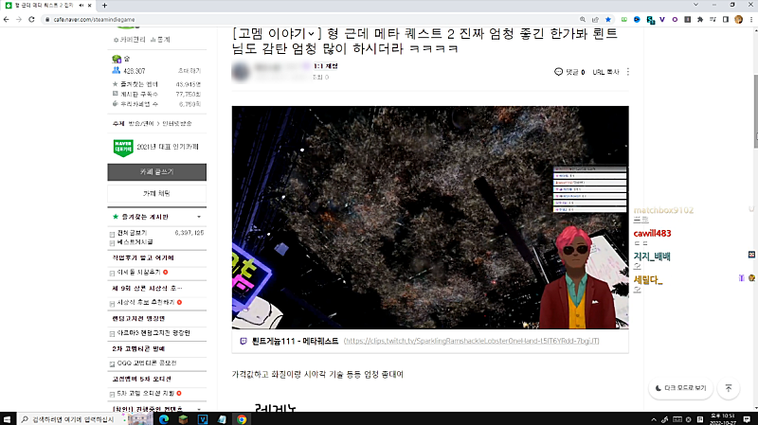
Task: Copy the post link with URL 복사
Action: [605, 72]
